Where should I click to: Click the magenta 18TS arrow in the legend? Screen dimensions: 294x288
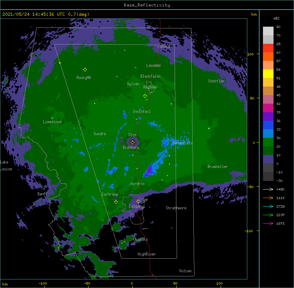[x=268, y=223]
